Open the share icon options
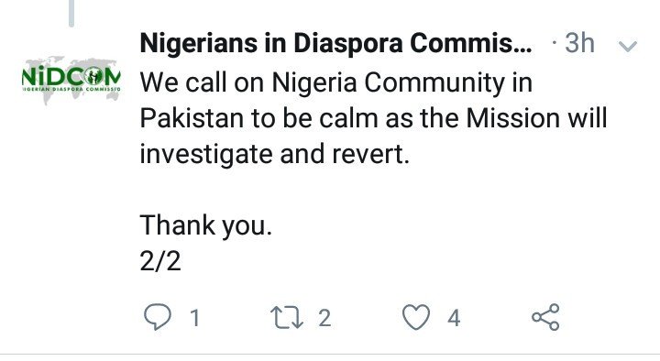 click(545, 317)
